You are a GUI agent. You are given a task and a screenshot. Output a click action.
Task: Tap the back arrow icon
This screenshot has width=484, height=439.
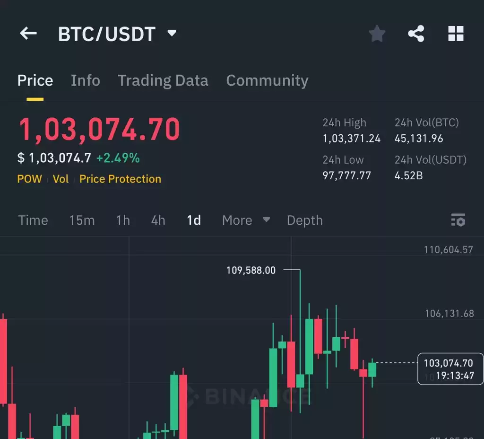tap(28, 34)
